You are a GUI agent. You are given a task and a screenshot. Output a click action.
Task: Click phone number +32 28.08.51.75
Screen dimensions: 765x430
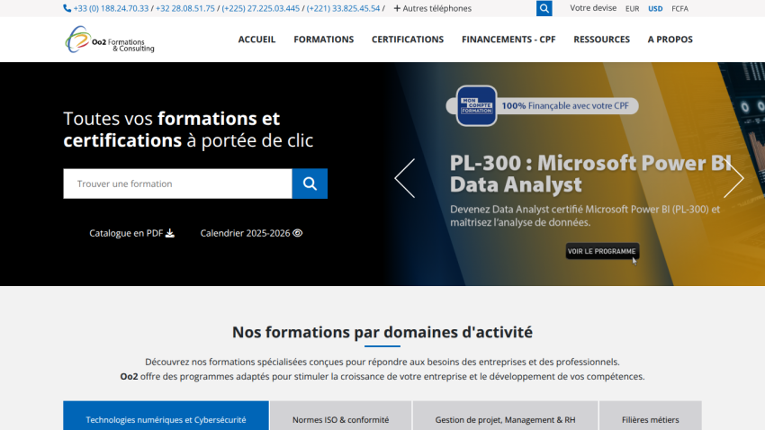click(184, 8)
